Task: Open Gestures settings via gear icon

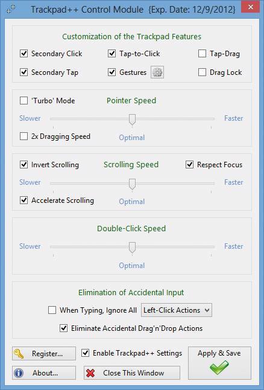Action: 157,72
